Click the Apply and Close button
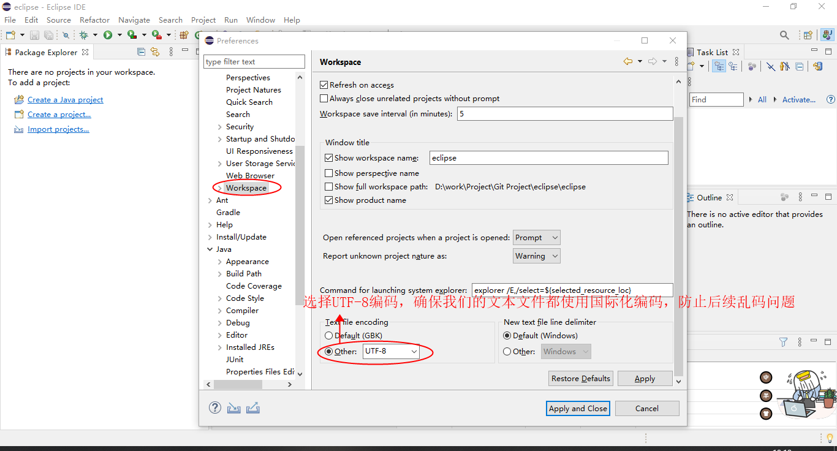837x451 pixels. click(x=578, y=408)
